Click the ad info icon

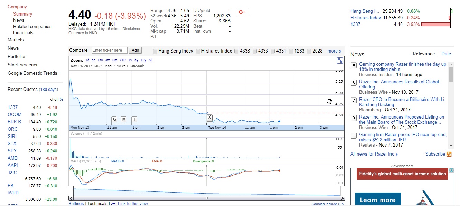point(451,170)
